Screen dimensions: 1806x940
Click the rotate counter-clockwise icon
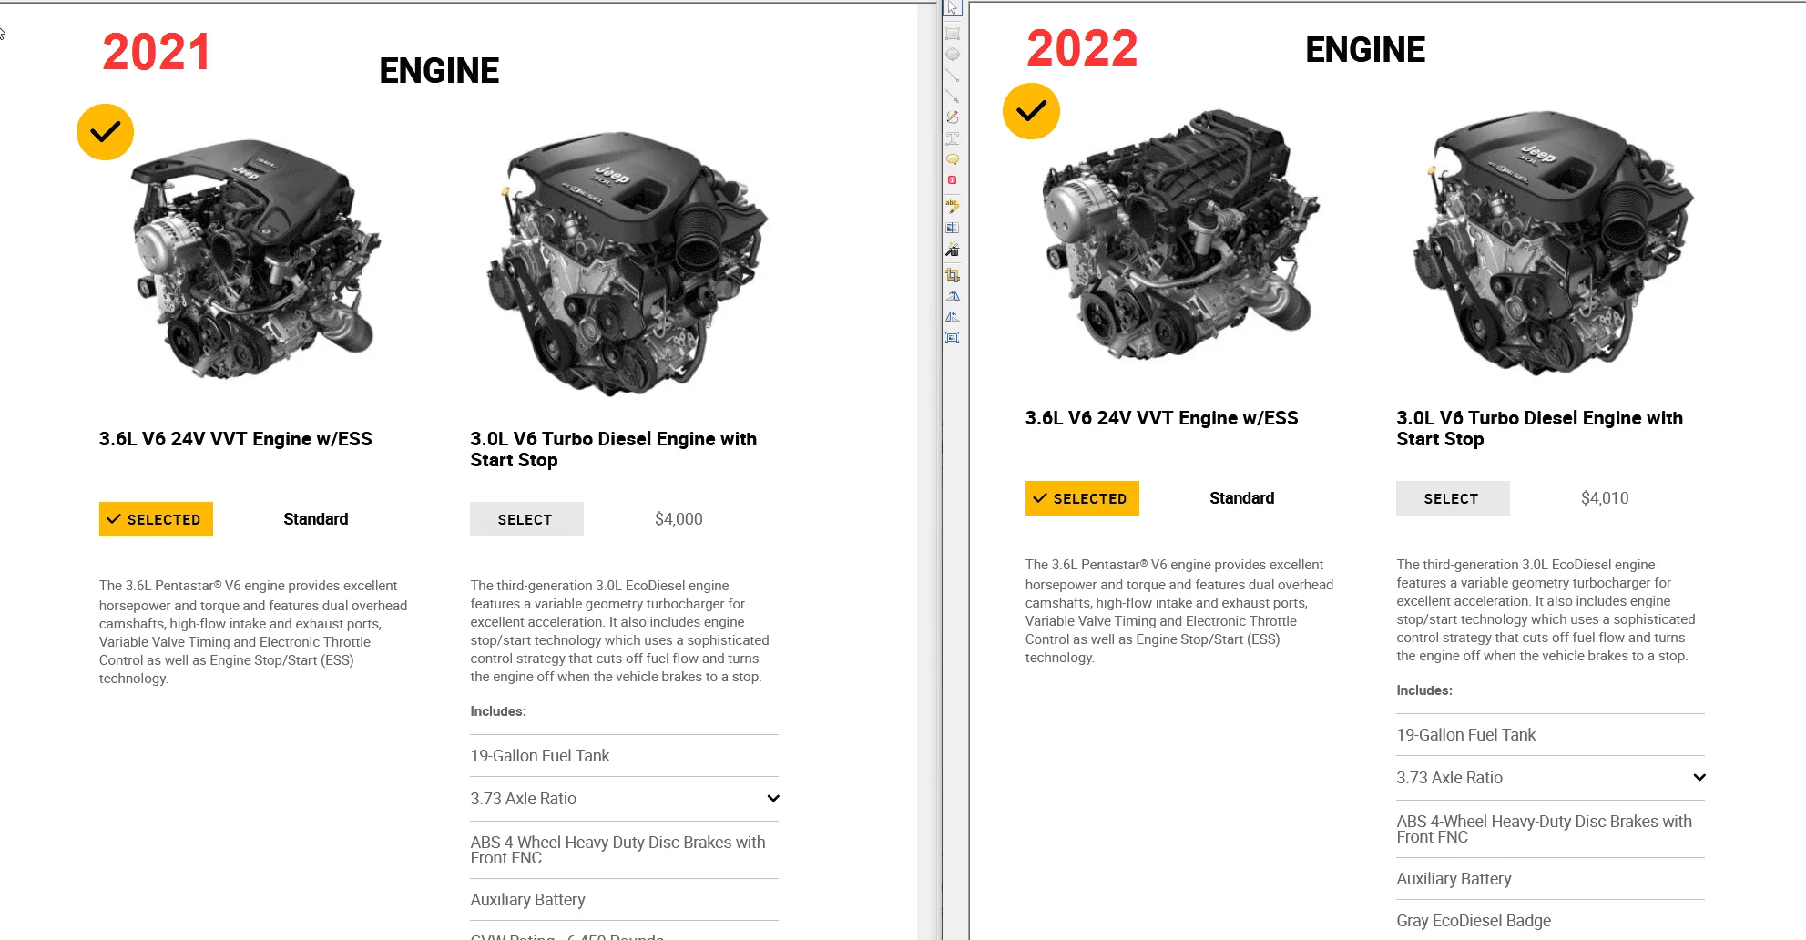pyautogui.click(x=953, y=317)
